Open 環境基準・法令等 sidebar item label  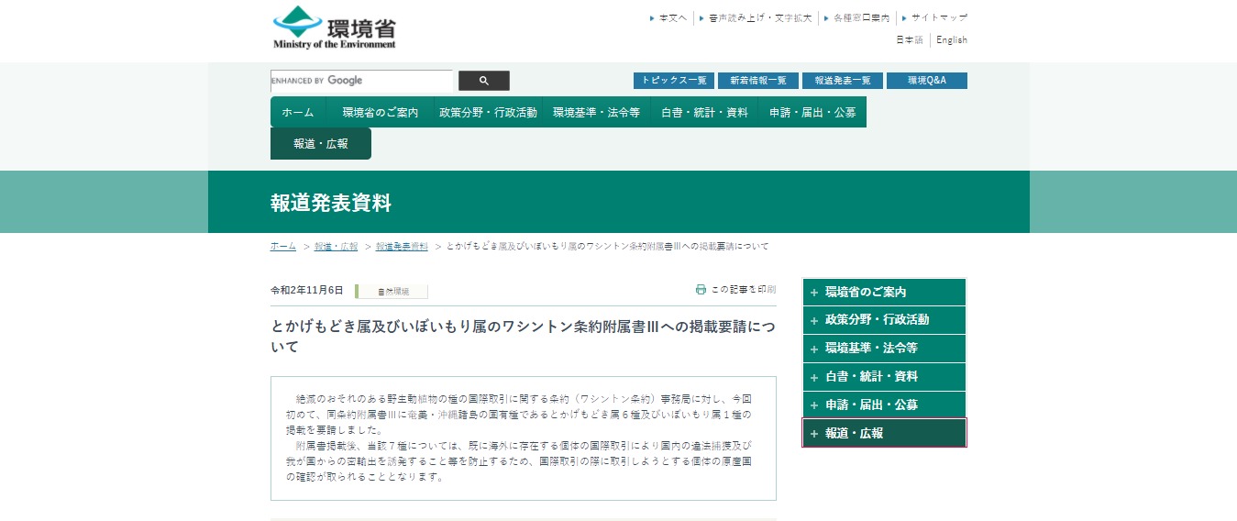point(871,349)
